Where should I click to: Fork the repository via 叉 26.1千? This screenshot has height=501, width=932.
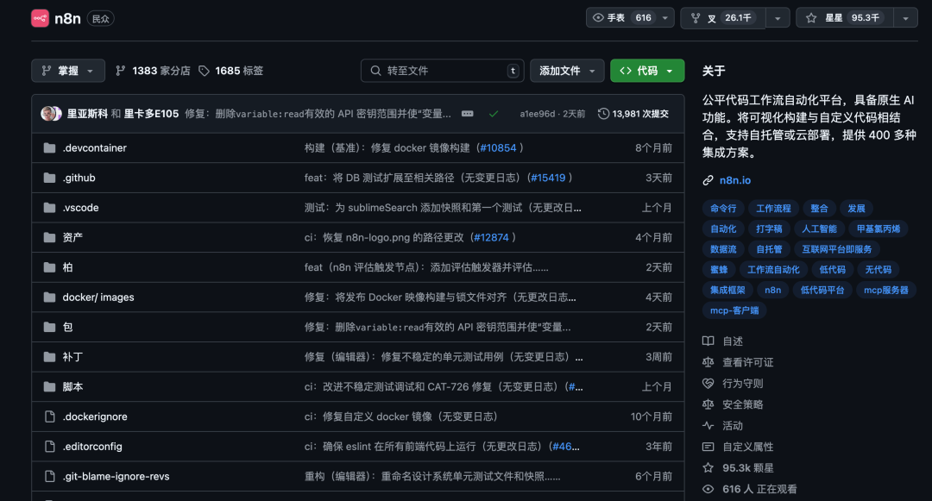[723, 18]
